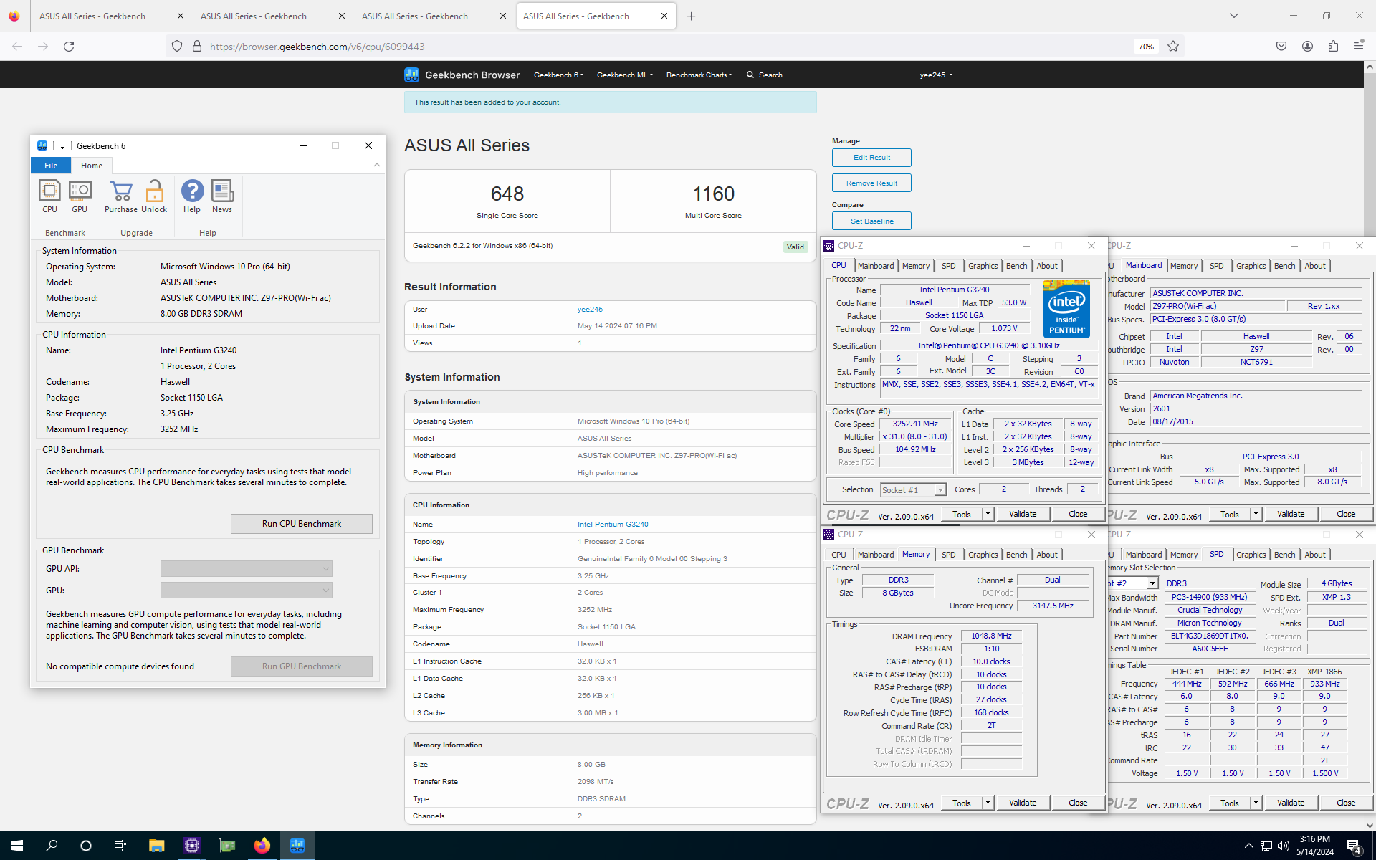The image size is (1376, 860).
Task: Select the GPU benchmark icon in Geekbench 6
Action: coord(80,196)
